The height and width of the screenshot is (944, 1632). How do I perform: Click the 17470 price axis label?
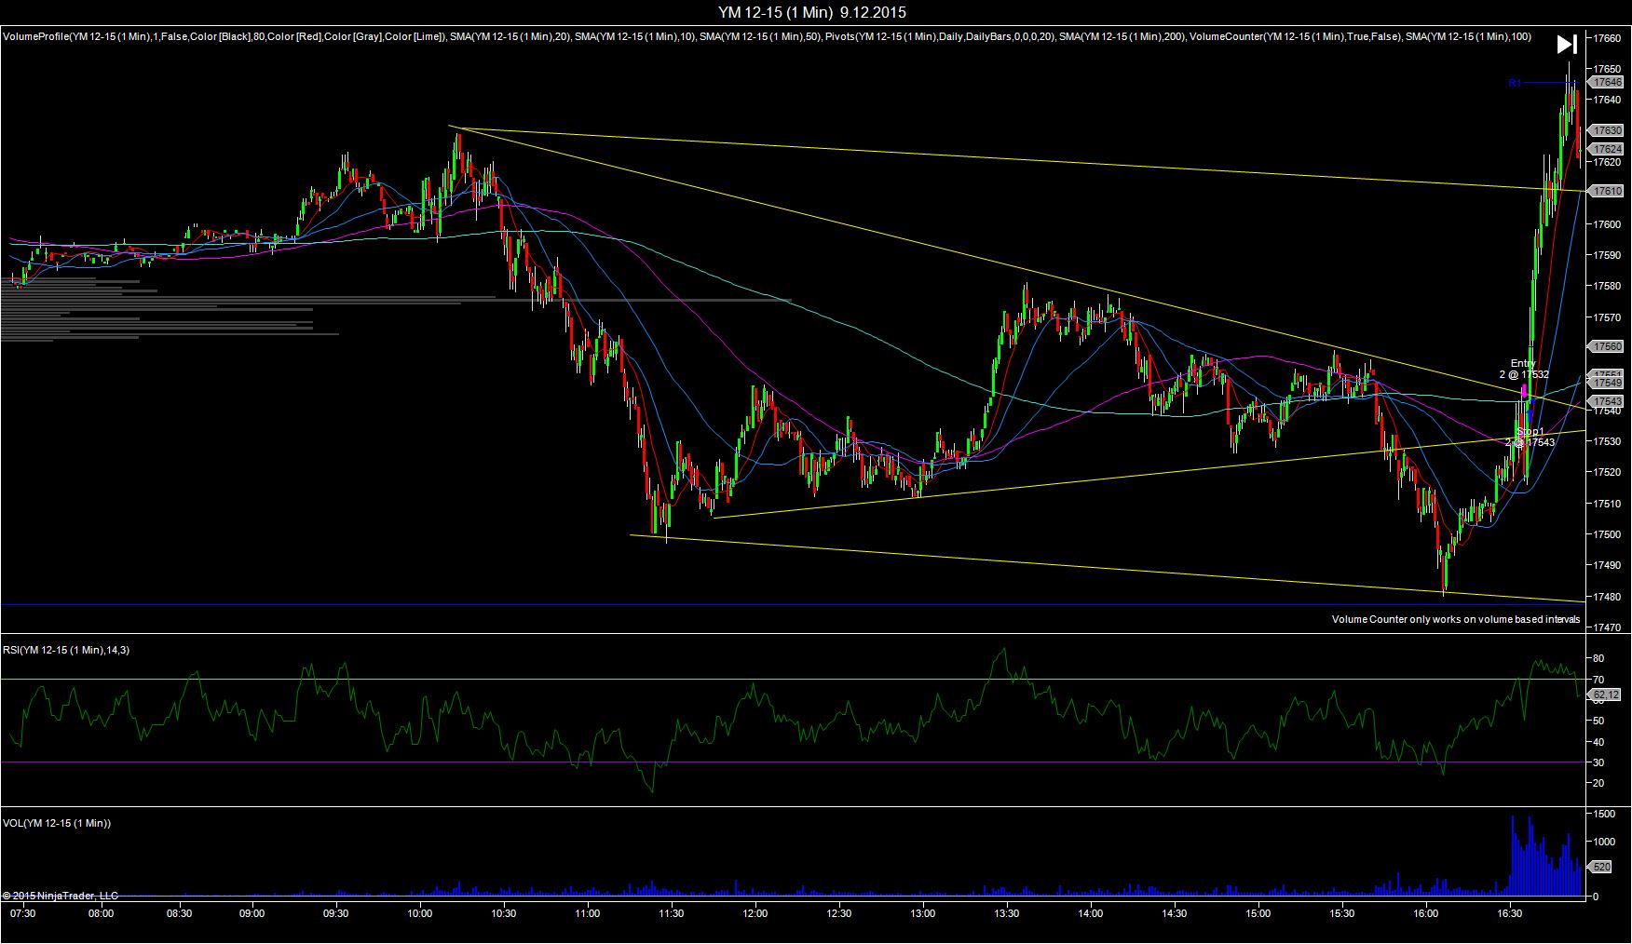click(x=1607, y=628)
